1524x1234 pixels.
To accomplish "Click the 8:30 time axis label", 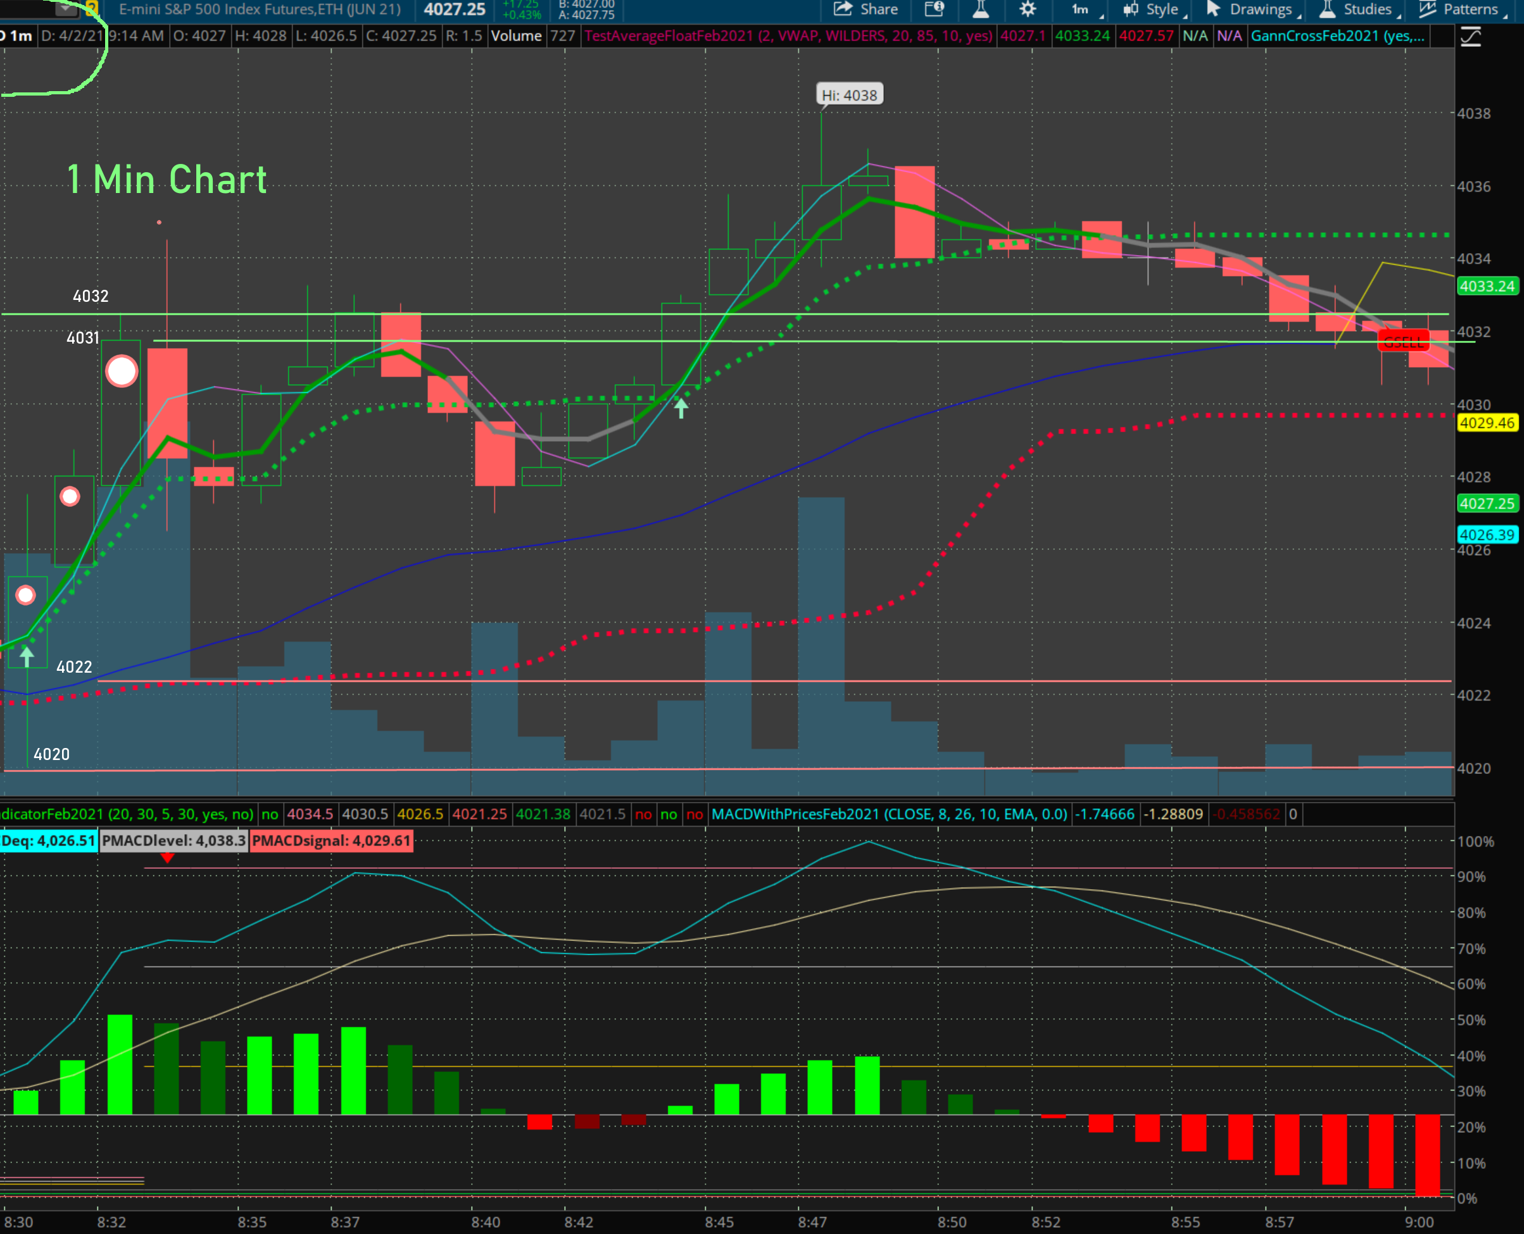I will 18,1222.
